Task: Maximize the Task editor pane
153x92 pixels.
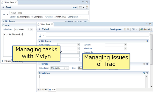Action: 87,2
